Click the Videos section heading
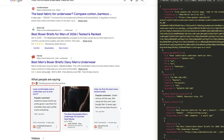This screenshot has width=224, height=140. click(x=35, y=138)
